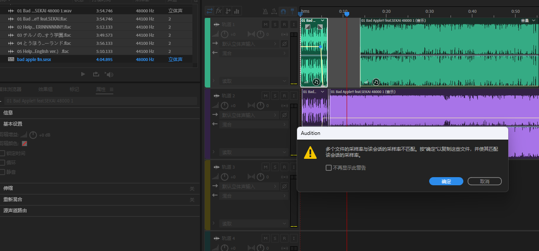This screenshot has height=251, width=539.
Task: Solo 轨道 2 with the S button
Action: coord(275,96)
